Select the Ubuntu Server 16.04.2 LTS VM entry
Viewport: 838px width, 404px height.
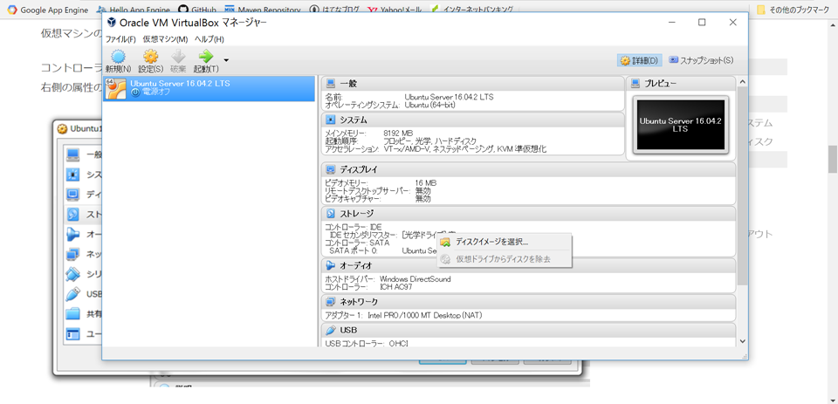click(209, 88)
